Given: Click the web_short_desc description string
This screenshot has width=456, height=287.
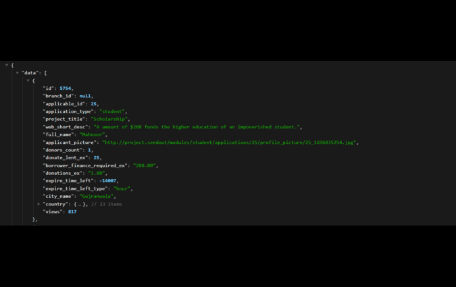Looking at the screenshot, I should (x=197, y=127).
